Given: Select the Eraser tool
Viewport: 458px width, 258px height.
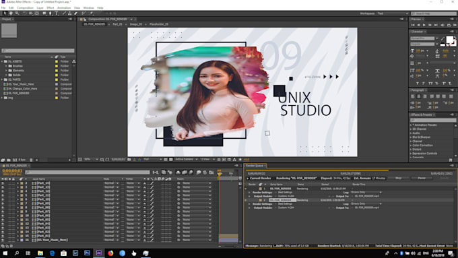Looking at the screenshot, I should [75, 13].
